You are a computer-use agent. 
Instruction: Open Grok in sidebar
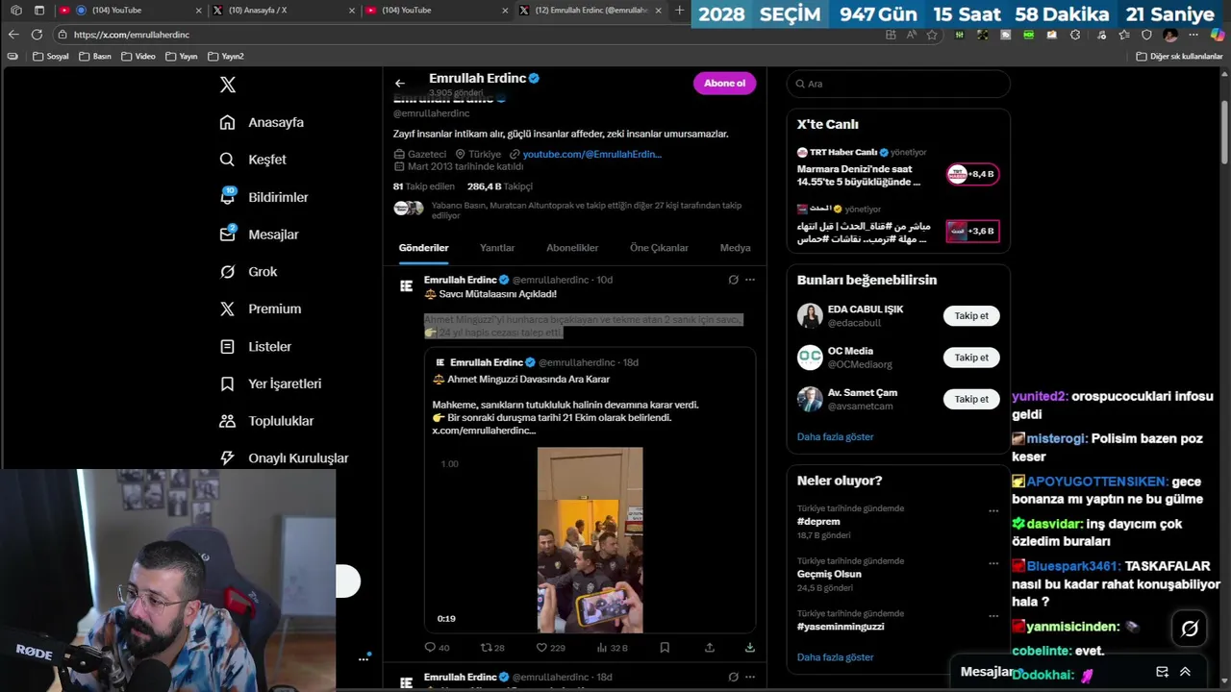(248, 272)
